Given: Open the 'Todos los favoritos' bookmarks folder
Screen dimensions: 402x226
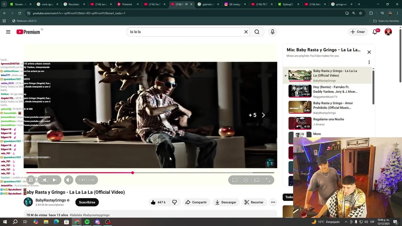Looking at the screenshot, I should 386,21.
